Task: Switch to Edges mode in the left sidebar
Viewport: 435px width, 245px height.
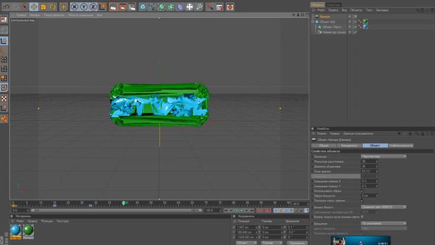Action: pyautogui.click(x=4, y=69)
